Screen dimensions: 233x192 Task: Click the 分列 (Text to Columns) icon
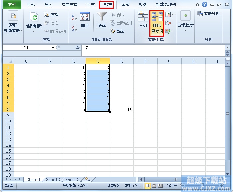click(x=143, y=20)
